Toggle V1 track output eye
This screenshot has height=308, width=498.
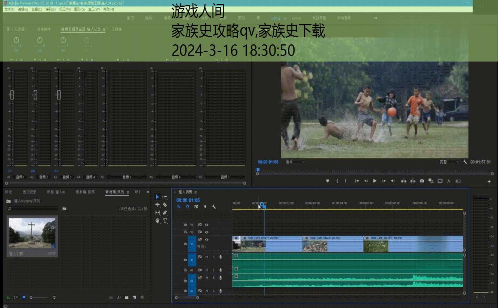[207, 239]
